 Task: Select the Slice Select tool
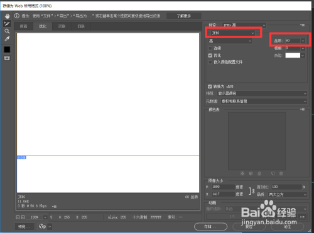(x=7, y=24)
